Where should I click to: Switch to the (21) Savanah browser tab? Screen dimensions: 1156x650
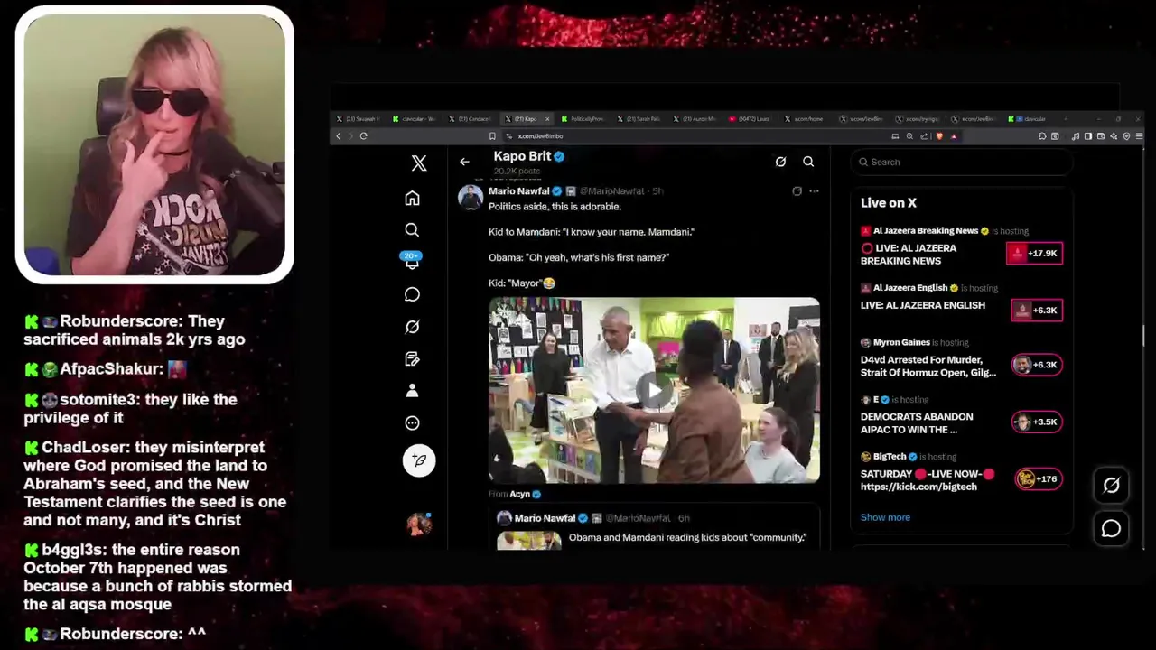pyautogui.click(x=360, y=119)
